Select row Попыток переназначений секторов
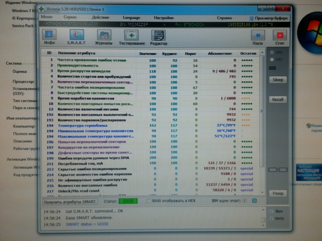The width and height of the screenshot is (322, 241). [x=150, y=142]
